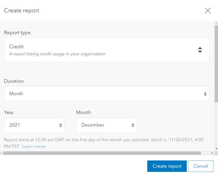Open the December month dropdown
This screenshot has width=218, height=176.
pyautogui.click(x=106, y=125)
